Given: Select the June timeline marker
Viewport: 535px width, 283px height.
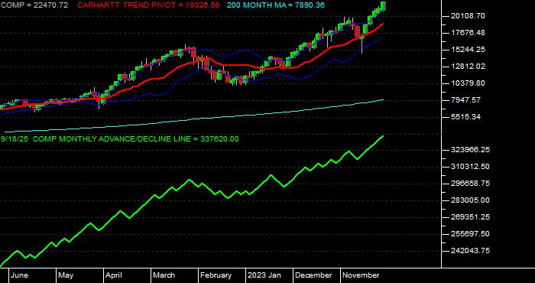Looking at the screenshot, I should (19, 275).
